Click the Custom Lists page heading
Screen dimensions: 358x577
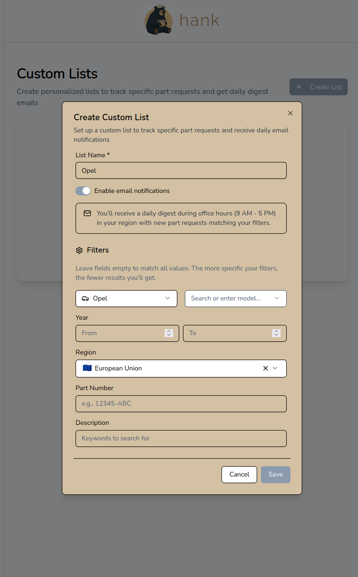pyautogui.click(x=57, y=74)
